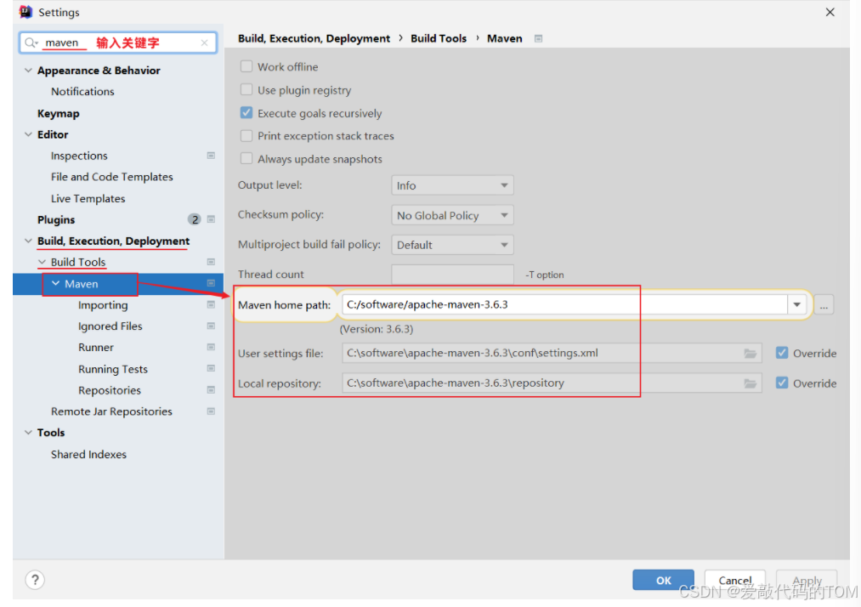Collapse Appearance & Behavior section
The height and width of the screenshot is (607, 861).
click(x=29, y=71)
